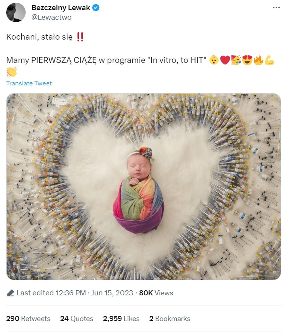Screen dimensions: 290x333
Task: Click the red heart emoji in tweet
Action: (x=225, y=61)
